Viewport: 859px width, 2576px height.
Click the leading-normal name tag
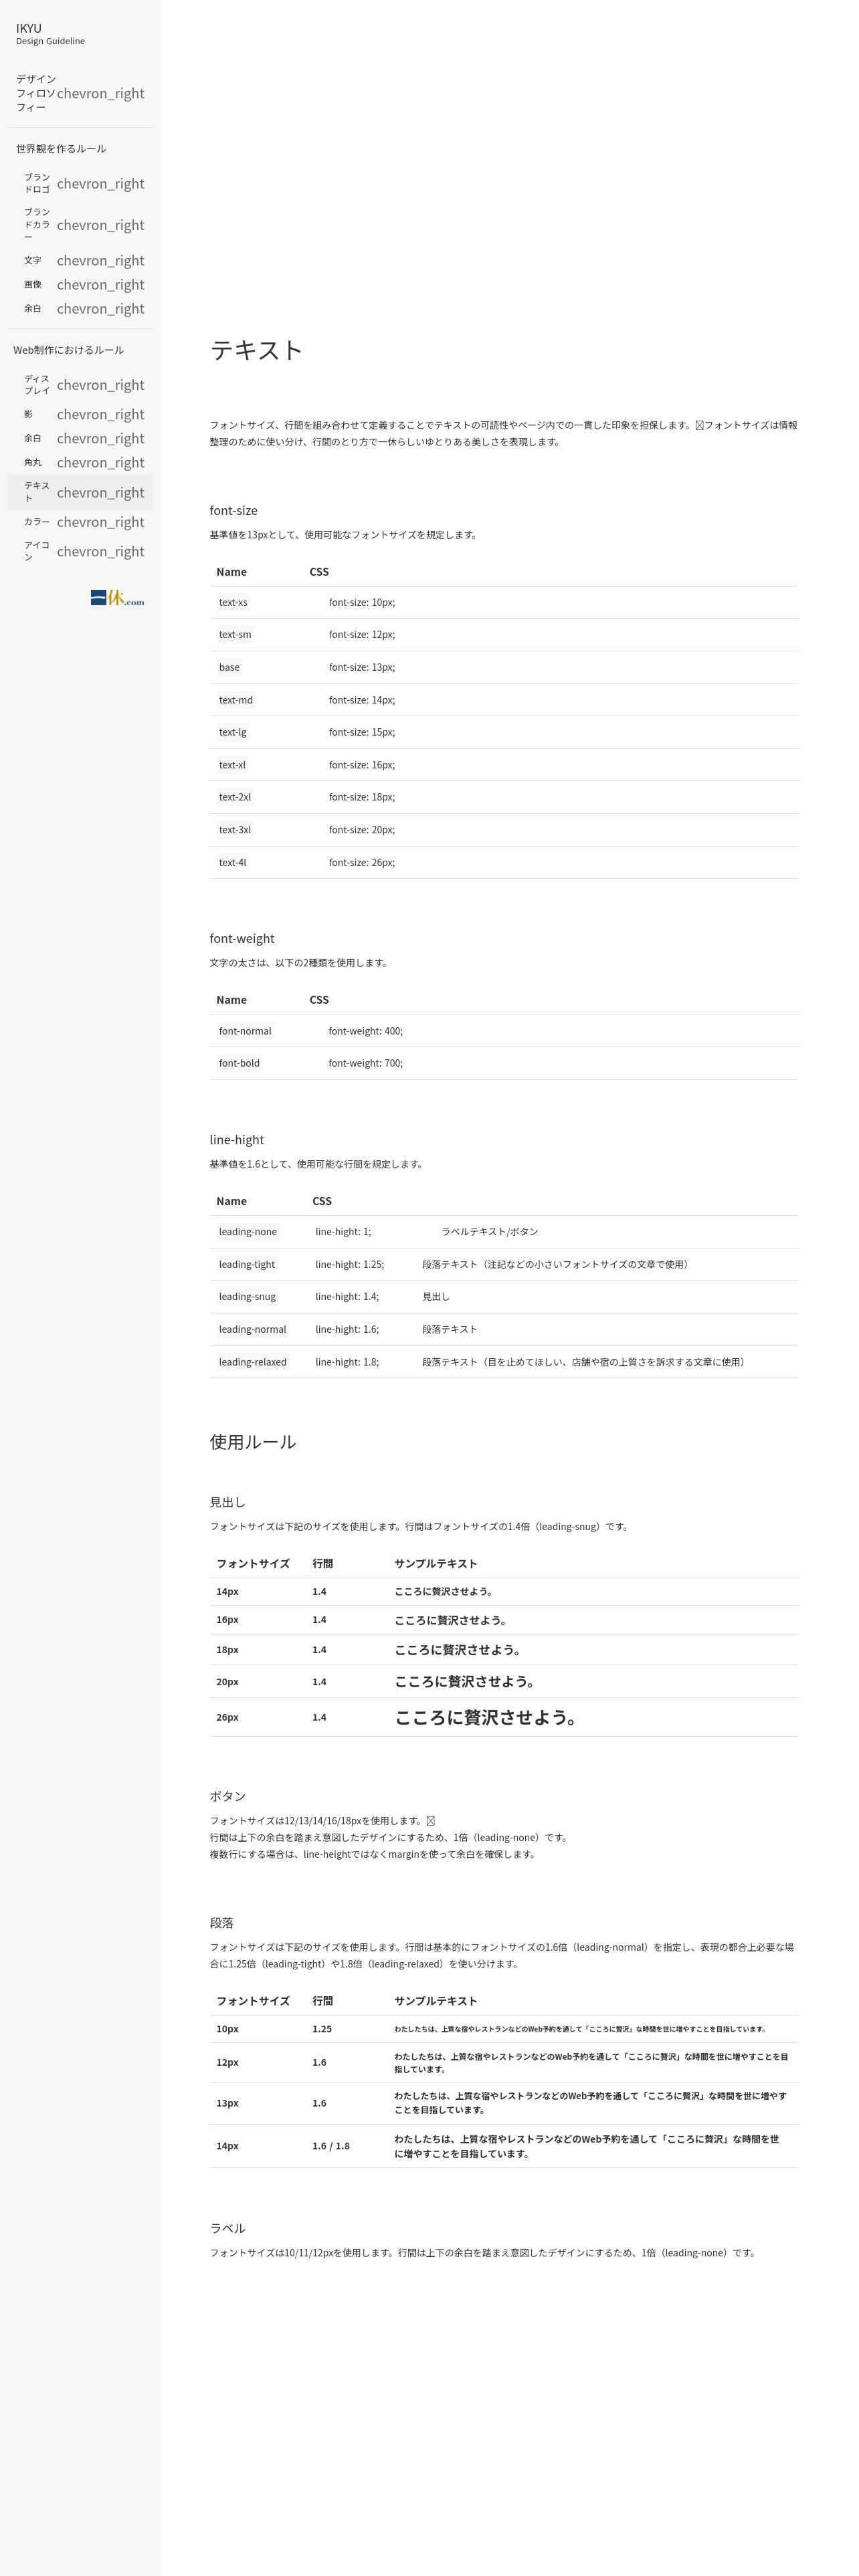click(x=252, y=1329)
